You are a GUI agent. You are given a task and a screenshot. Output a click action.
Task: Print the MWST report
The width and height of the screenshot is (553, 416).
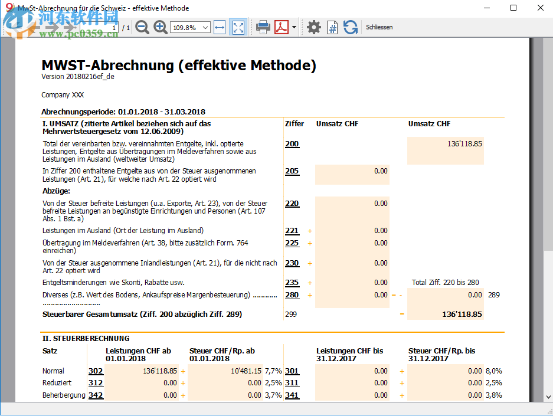pyautogui.click(x=263, y=27)
